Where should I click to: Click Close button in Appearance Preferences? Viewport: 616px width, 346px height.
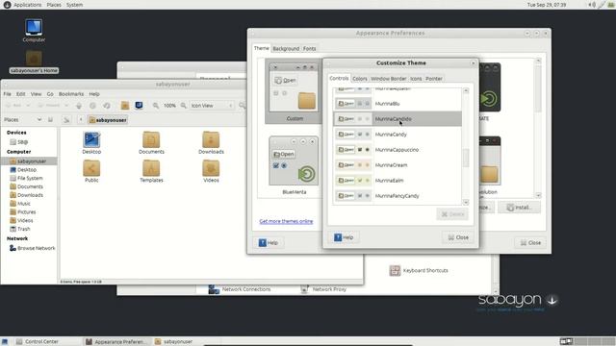[x=530, y=243]
